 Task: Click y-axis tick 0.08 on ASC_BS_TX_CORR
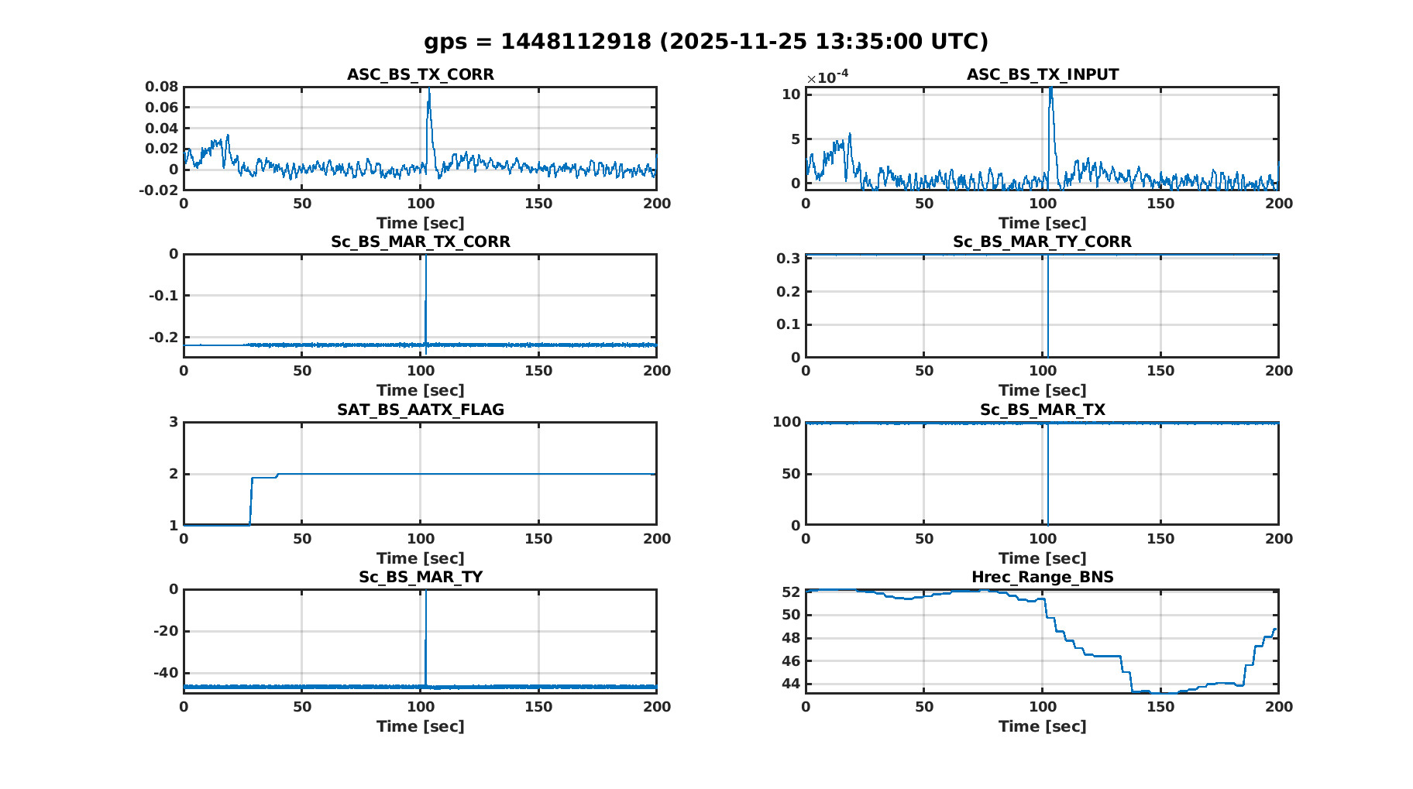click(161, 87)
